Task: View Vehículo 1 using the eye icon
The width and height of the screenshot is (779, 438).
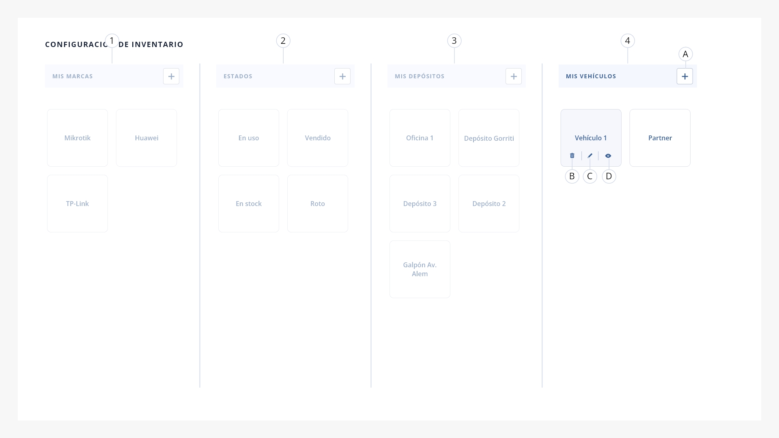Action: [608, 156]
